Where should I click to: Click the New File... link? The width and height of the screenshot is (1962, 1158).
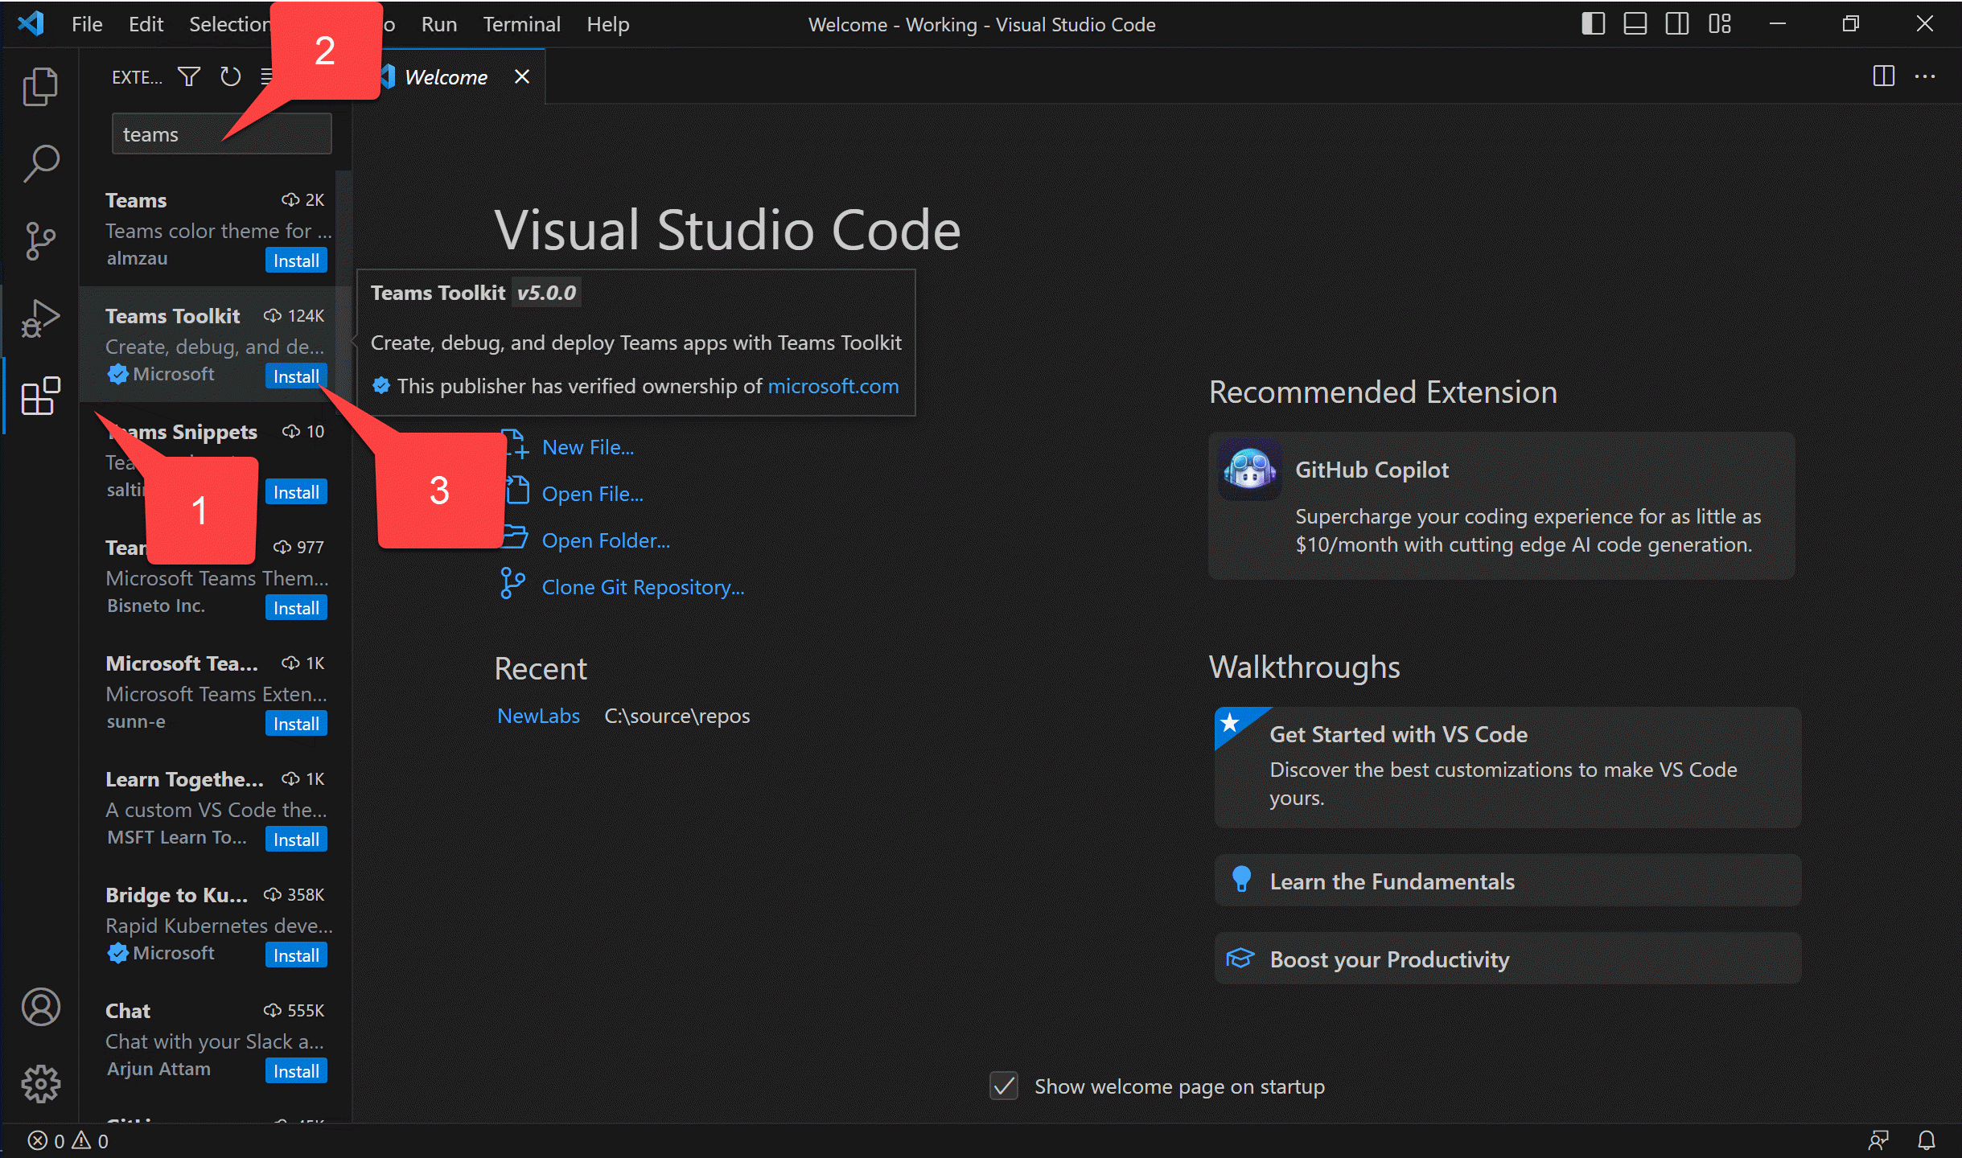coord(587,447)
